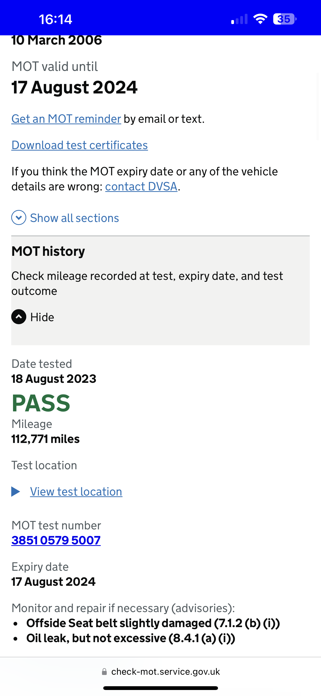Click the circled down-chevron icon

(x=19, y=218)
